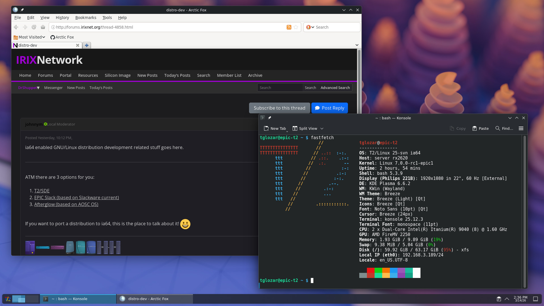Click Paste in Konsole toolbar
Screen dimensions: 544x306
[481, 128]
